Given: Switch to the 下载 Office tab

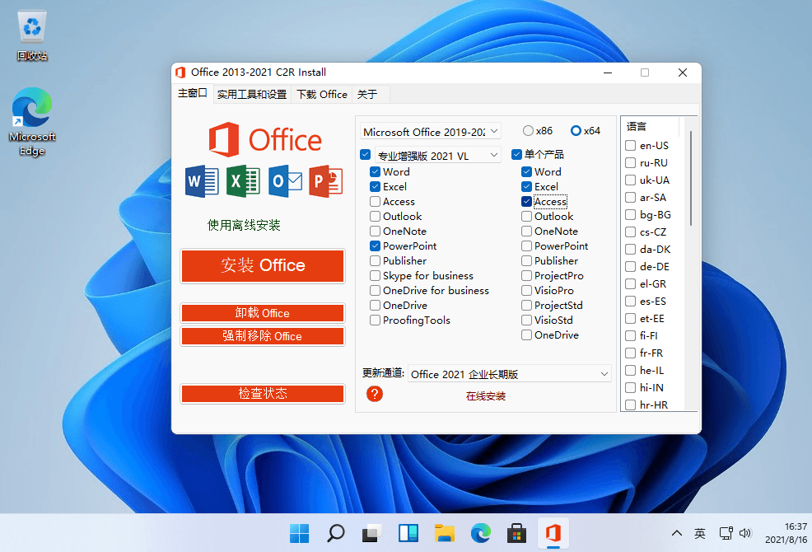Looking at the screenshot, I should (322, 94).
